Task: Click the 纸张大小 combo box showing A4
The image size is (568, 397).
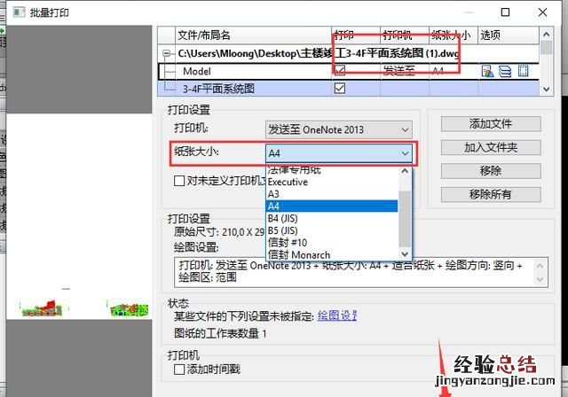Action: pyautogui.click(x=339, y=153)
